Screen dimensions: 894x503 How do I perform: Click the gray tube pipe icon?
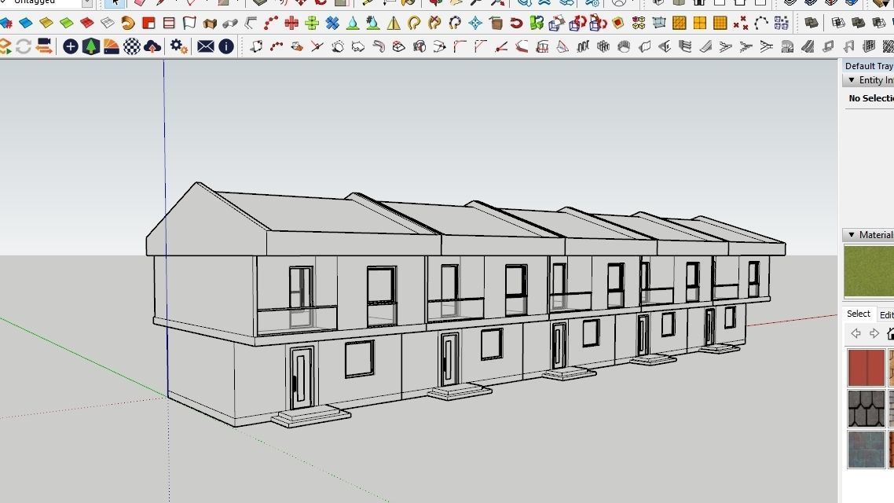(x=229, y=24)
